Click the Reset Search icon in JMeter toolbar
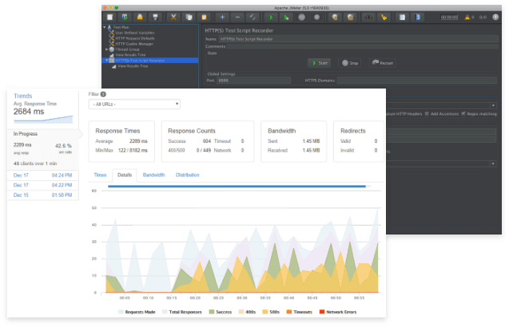 (x=384, y=18)
